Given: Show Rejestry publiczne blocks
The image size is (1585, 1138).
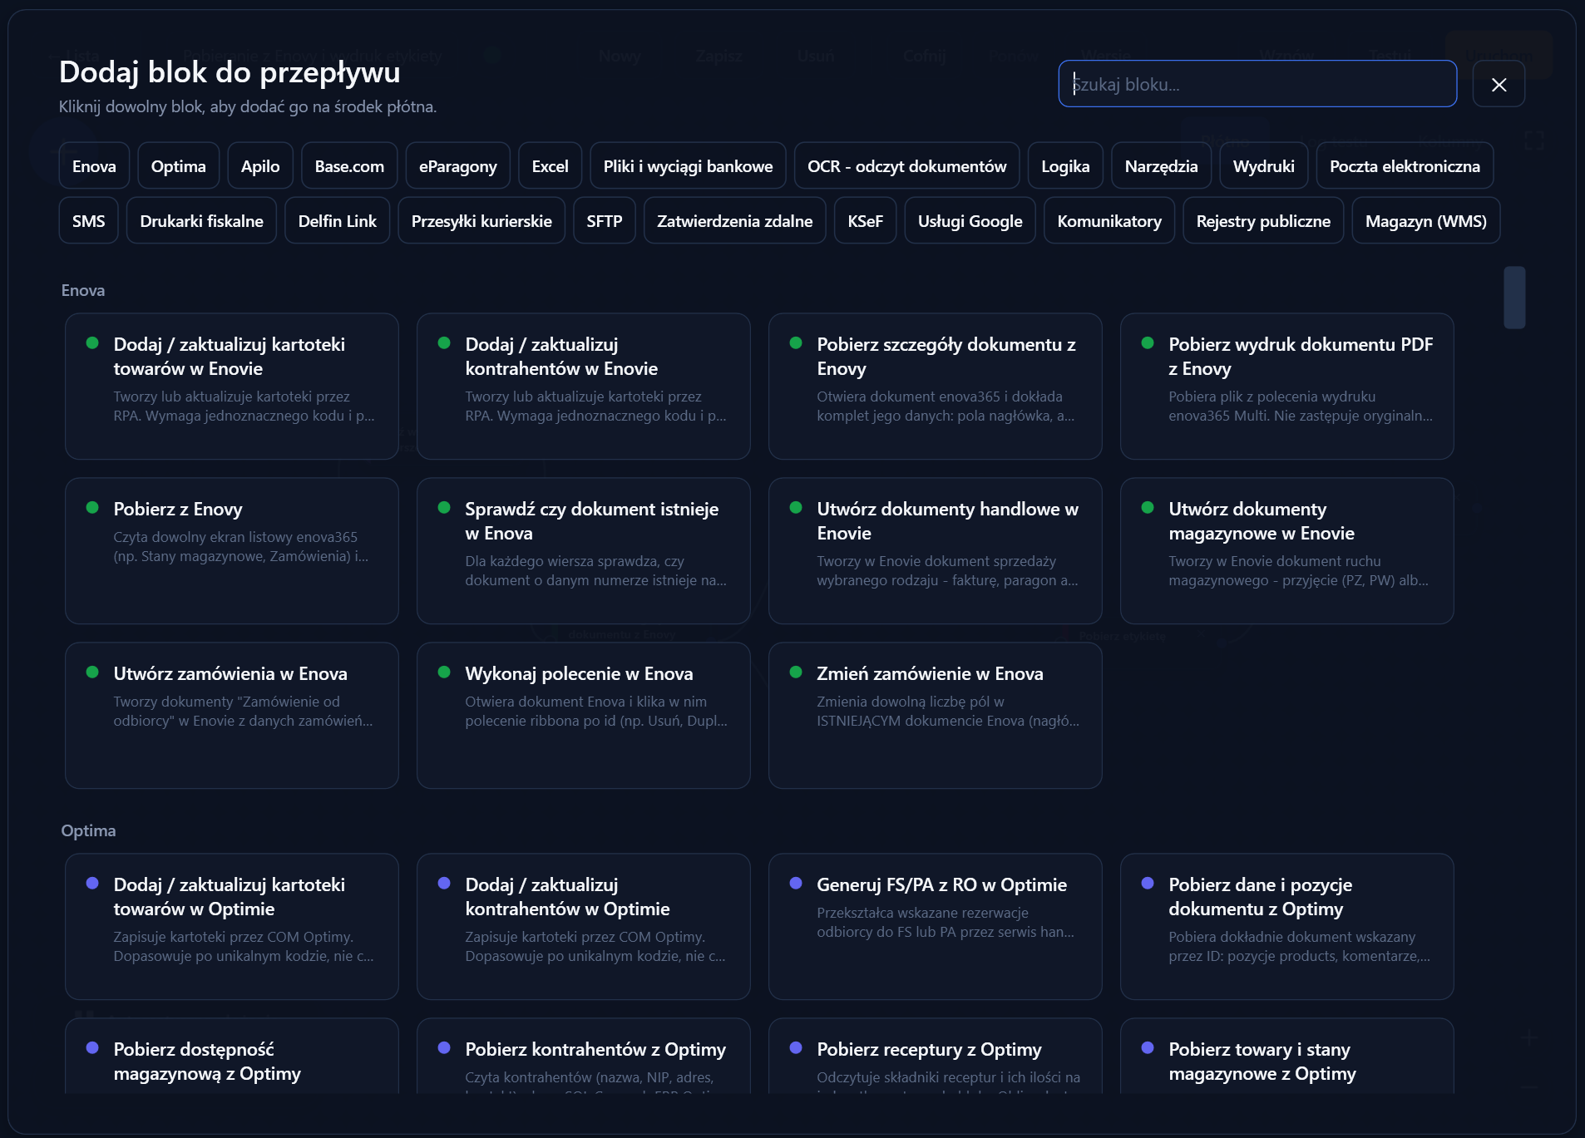Looking at the screenshot, I should click(1263, 221).
